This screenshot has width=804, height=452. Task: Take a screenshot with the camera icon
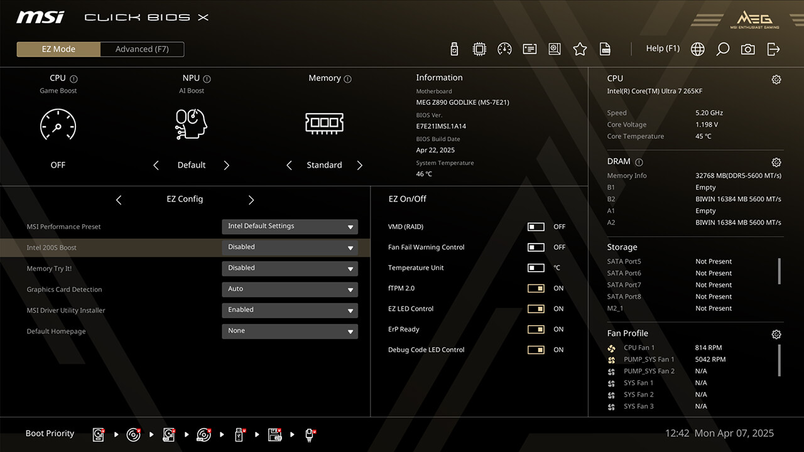click(x=747, y=49)
